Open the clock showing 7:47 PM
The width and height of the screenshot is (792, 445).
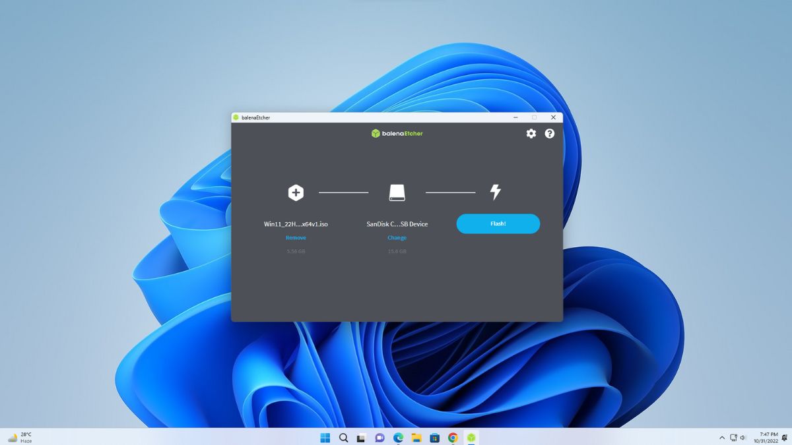(770, 437)
